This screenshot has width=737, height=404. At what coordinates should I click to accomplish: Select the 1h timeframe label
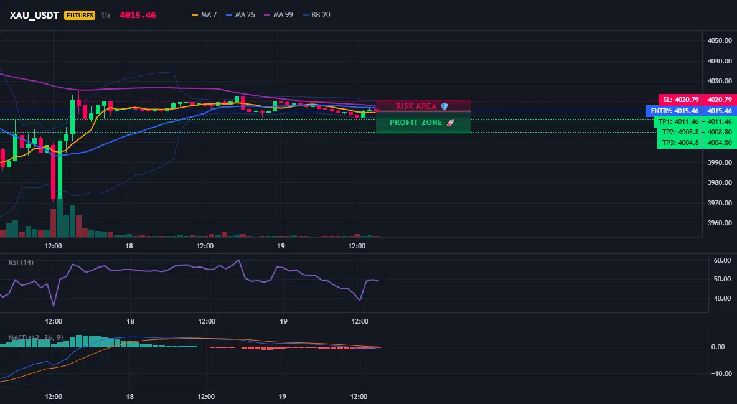105,15
